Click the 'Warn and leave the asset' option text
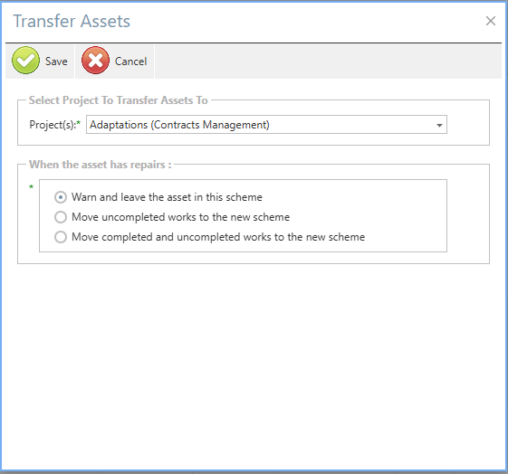Image resolution: width=508 pixels, height=474 pixels. click(167, 197)
